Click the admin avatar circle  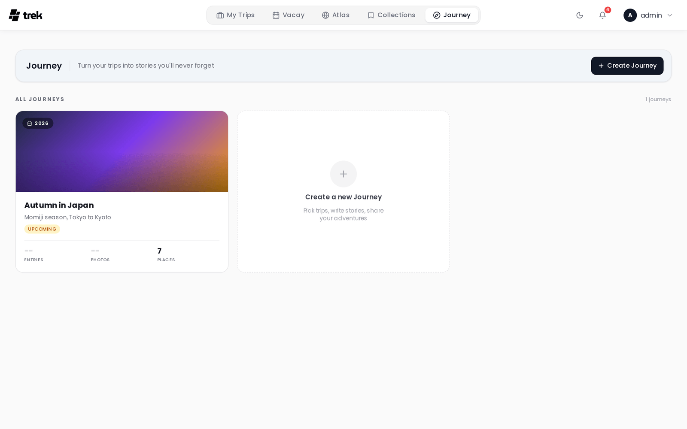click(x=630, y=15)
